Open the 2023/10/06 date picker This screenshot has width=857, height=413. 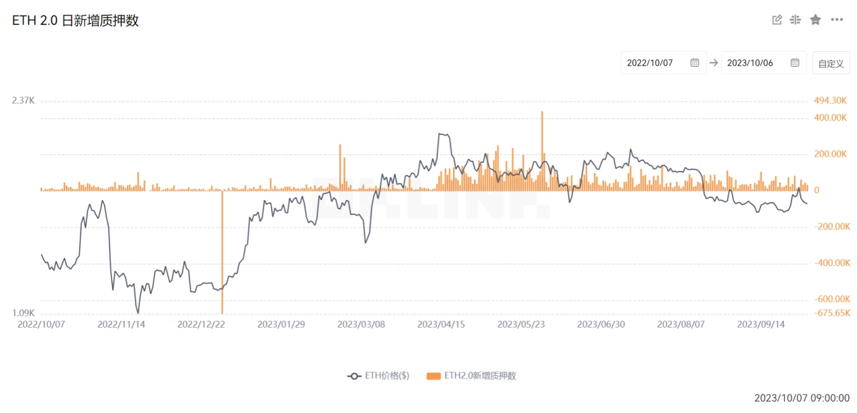point(751,62)
